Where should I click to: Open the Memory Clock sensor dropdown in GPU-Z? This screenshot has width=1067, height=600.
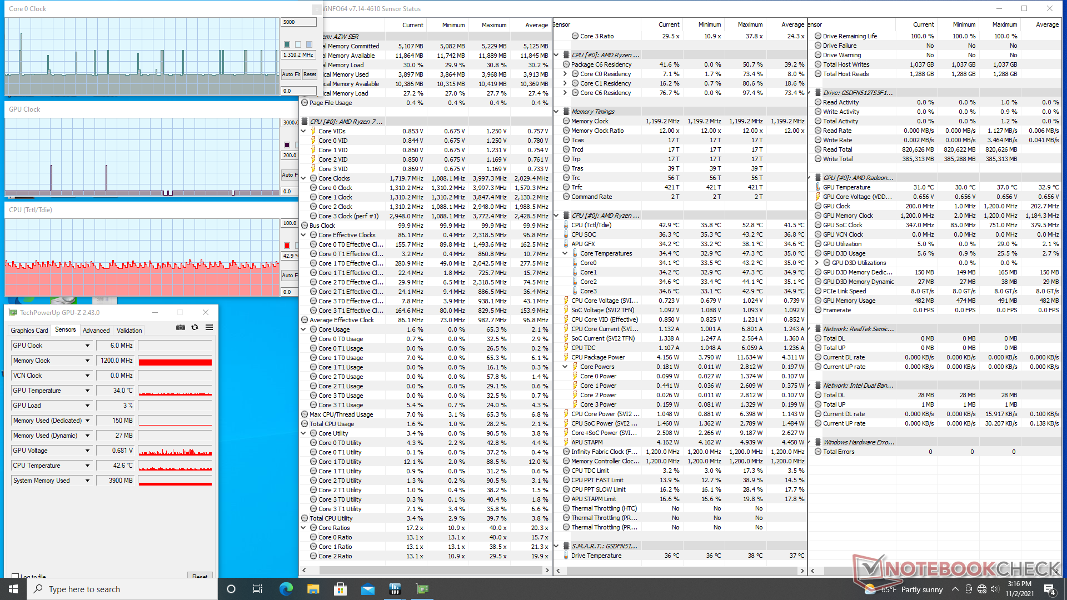pyautogui.click(x=87, y=361)
